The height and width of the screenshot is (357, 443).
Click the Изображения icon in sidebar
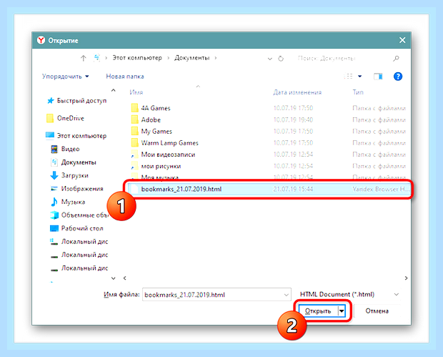54,189
